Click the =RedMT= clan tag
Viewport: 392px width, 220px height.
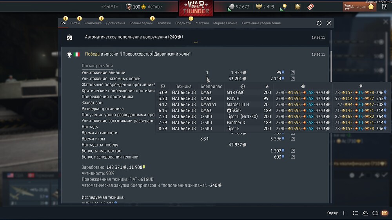point(109,7)
